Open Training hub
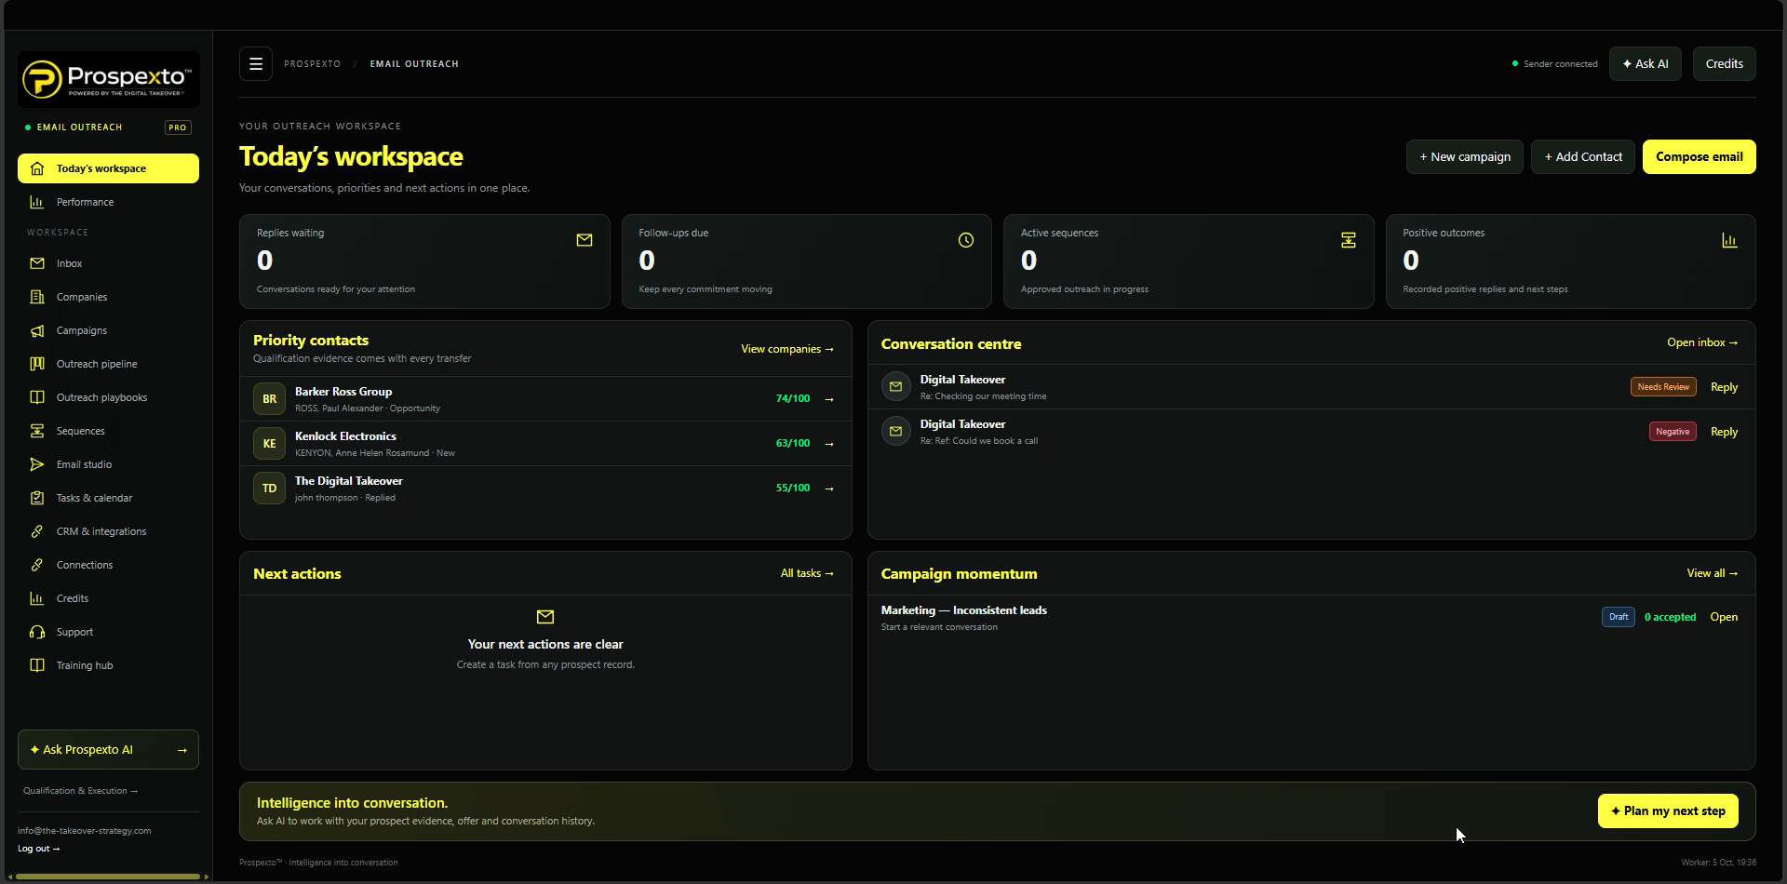Screen dimensions: 1787x884 click(108, 665)
